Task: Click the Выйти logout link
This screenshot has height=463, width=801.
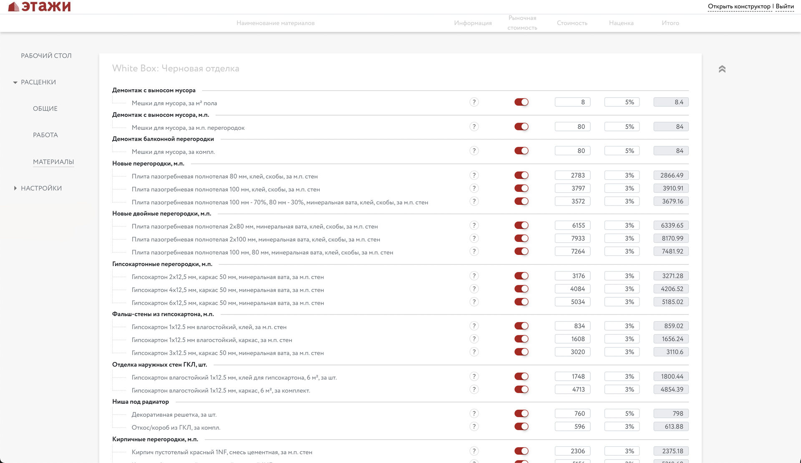Action: (x=784, y=7)
